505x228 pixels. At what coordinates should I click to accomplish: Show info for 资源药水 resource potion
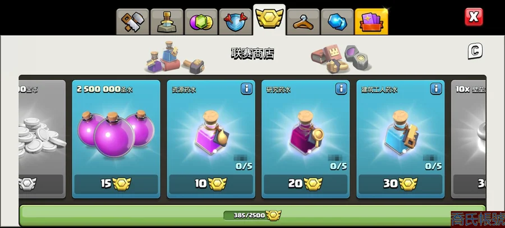246,89
